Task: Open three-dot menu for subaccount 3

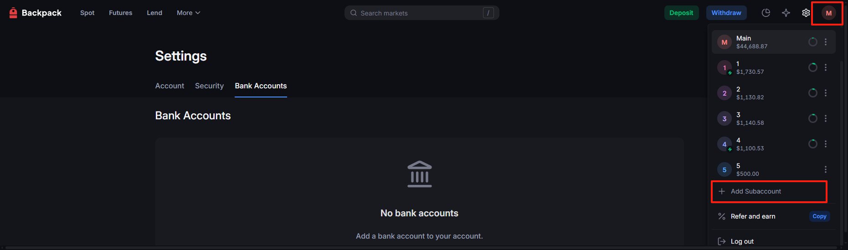Action: point(826,118)
